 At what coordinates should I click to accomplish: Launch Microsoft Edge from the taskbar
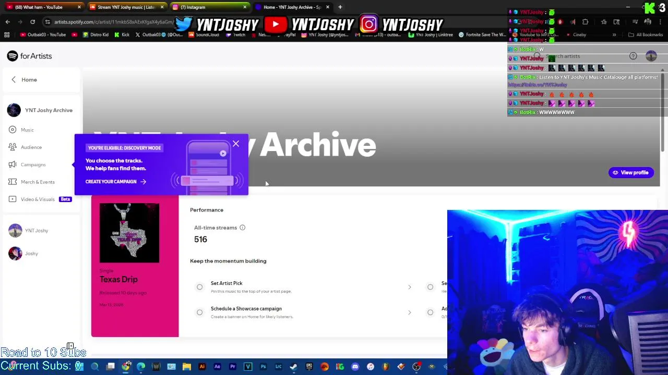point(141,367)
